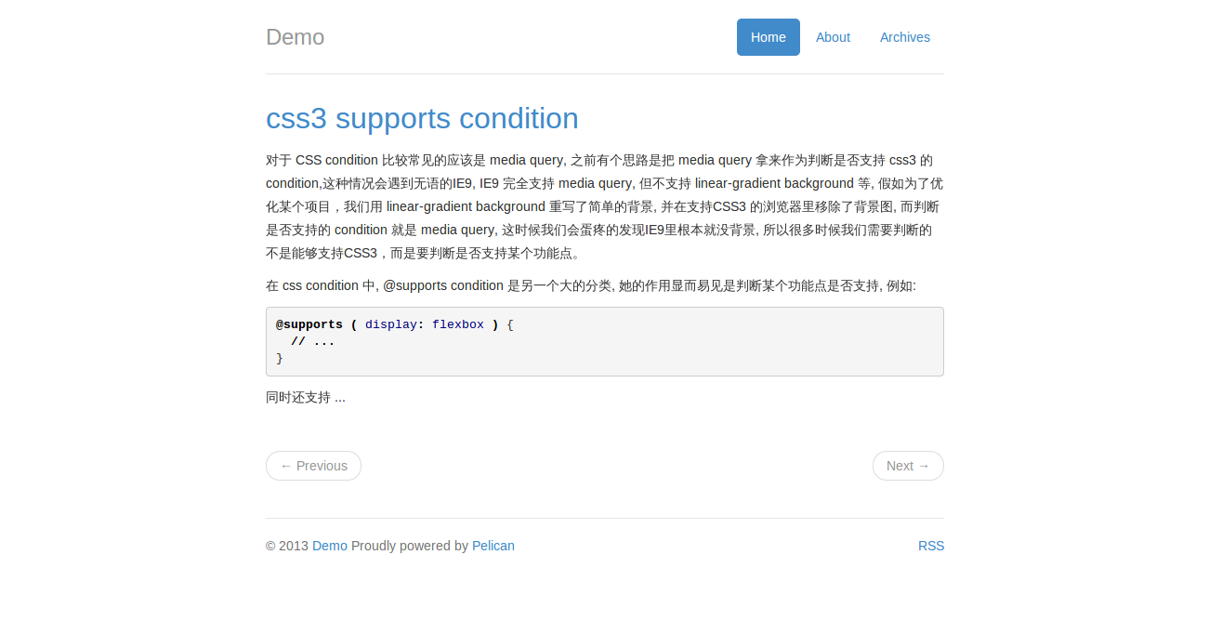1209x634 pixels.
Task: Open the About page
Action: [833, 37]
